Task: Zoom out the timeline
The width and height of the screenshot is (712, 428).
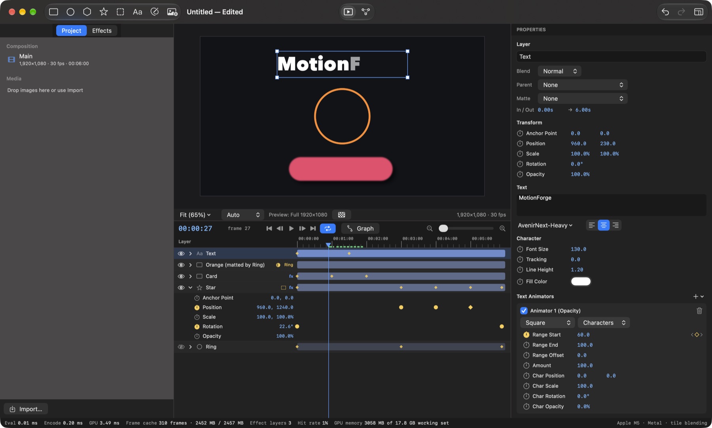Action: coord(430,228)
